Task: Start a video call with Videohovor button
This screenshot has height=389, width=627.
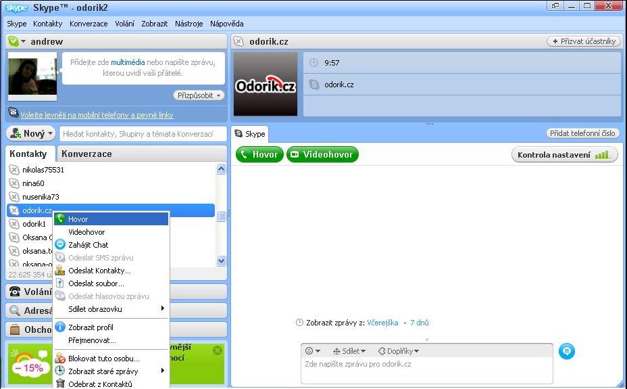Action: click(322, 154)
